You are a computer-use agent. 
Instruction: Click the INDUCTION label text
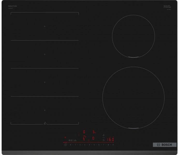pyautogui.click(x=12, y=6)
